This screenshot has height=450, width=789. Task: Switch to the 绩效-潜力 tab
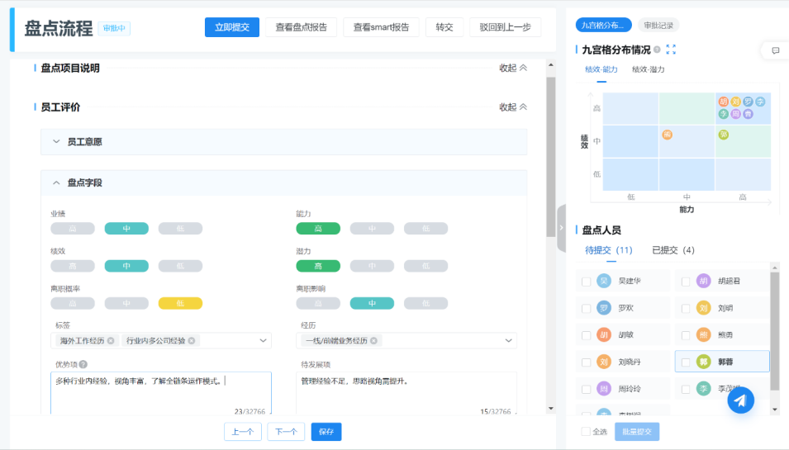648,69
